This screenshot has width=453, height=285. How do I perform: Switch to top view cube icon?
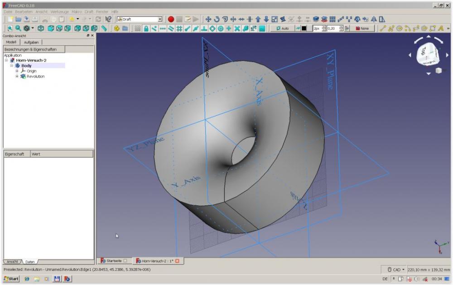click(59, 29)
